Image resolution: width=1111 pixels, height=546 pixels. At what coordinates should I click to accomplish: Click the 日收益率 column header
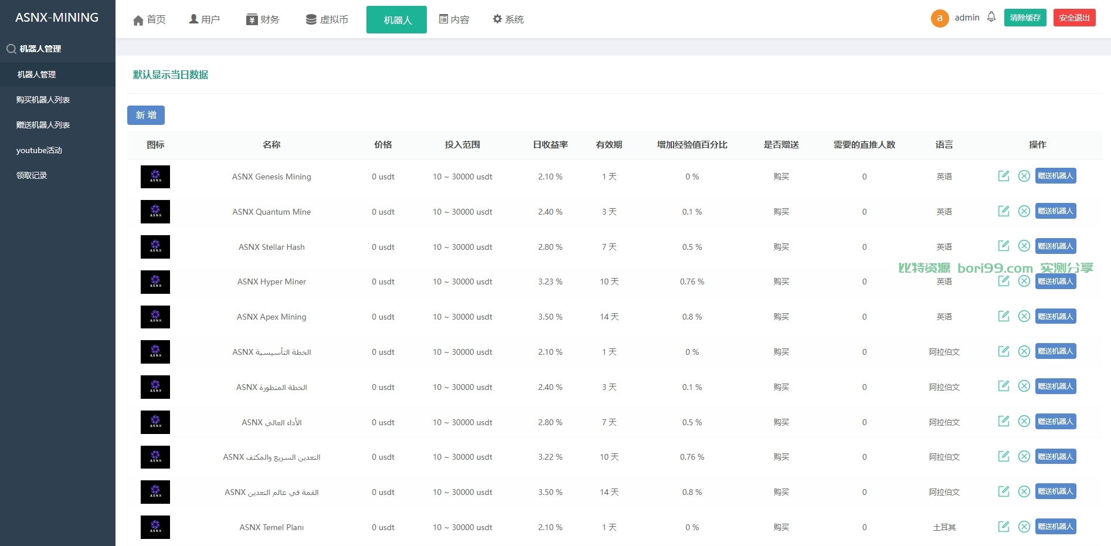(550, 144)
